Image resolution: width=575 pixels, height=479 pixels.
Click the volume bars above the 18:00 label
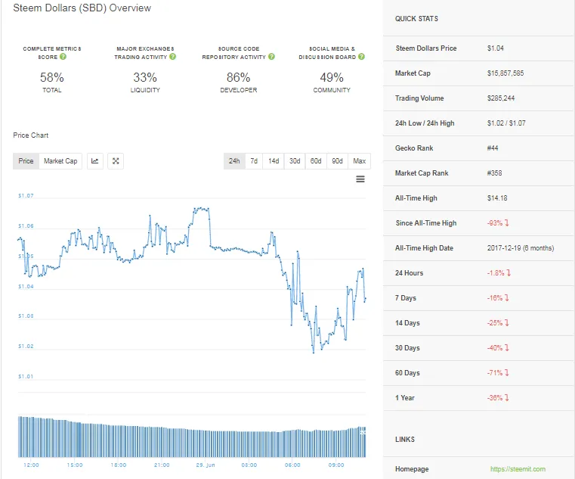tap(119, 441)
